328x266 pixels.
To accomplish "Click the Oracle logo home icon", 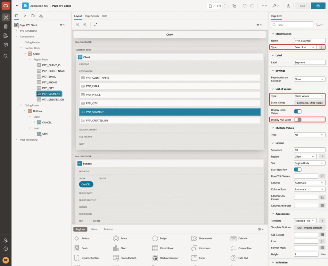I will coord(6,6).
